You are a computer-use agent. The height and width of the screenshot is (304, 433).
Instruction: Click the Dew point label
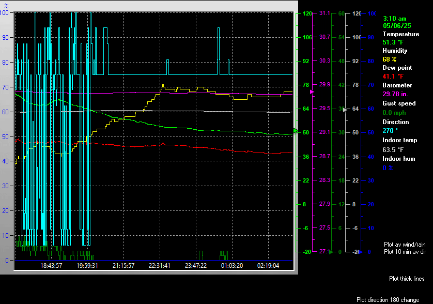[397, 68]
